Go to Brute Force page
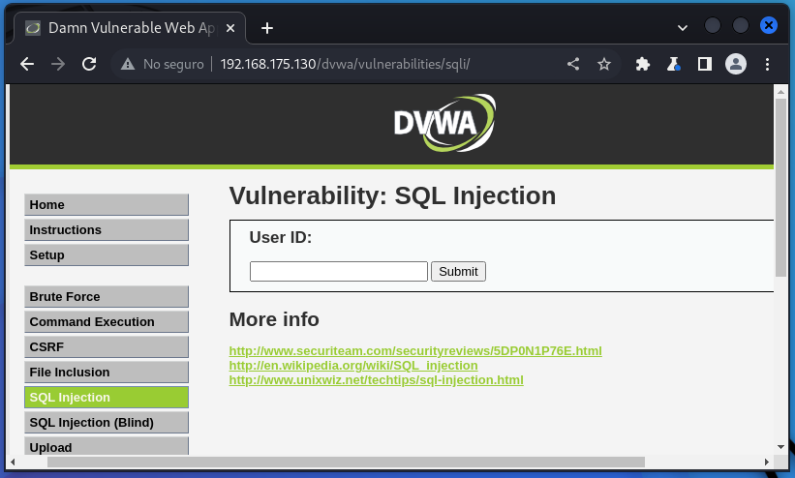 (107, 296)
